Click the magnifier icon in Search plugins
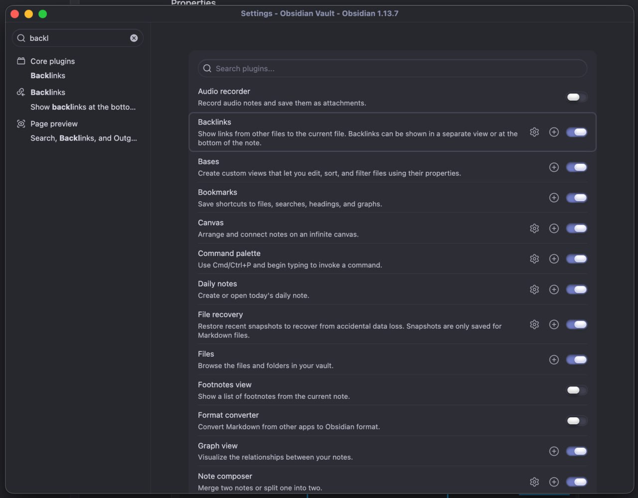Screen dimensions: 638x498 (x=207, y=68)
